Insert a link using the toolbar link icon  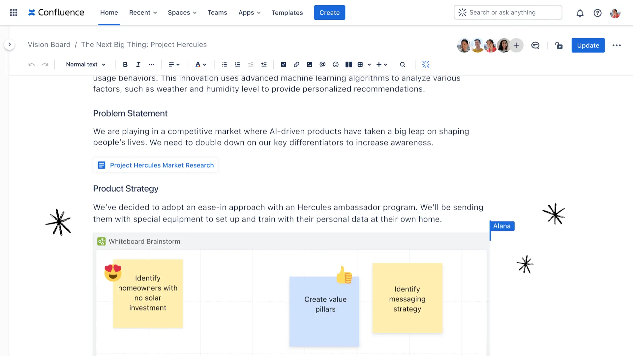click(296, 65)
